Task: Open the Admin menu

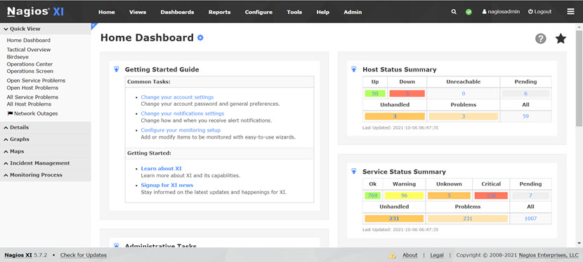Action: [353, 12]
